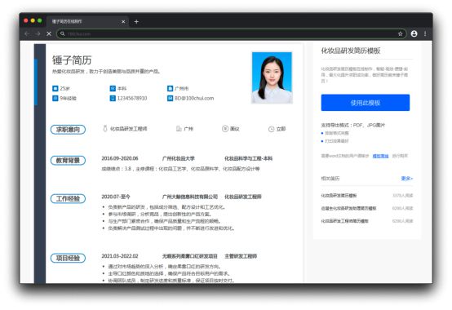Click the clock icon beside 立即
Viewport: 452px width, 310px height.
(271, 129)
